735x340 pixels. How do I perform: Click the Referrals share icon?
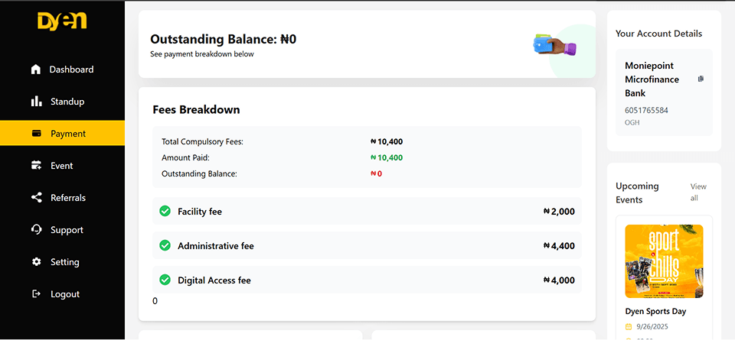[36, 198]
